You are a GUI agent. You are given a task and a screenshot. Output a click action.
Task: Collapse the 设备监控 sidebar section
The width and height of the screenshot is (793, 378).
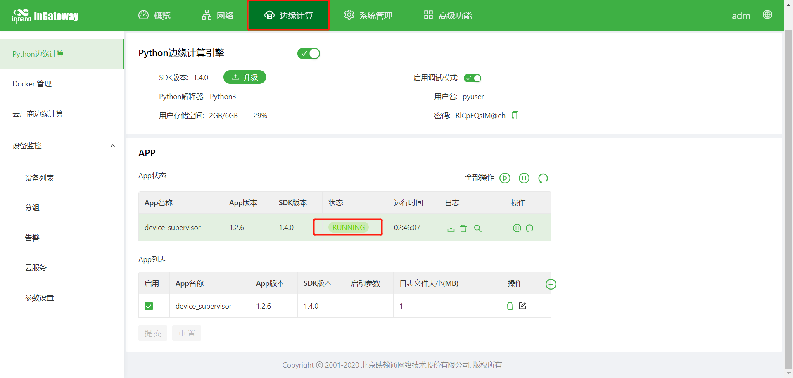pos(112,146)
